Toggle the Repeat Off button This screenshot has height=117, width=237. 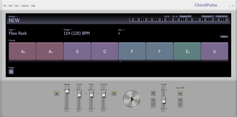[x=185, y=17]
